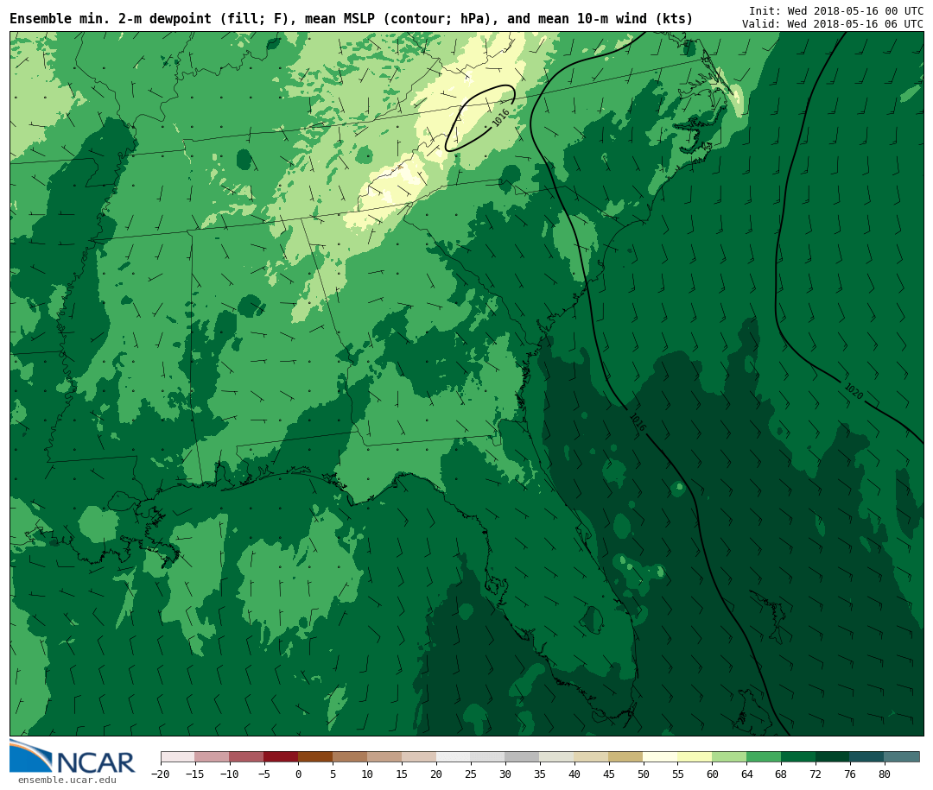Choose the tan swatch between 45 and 50
Screen dimensions: 933x790
625,757
